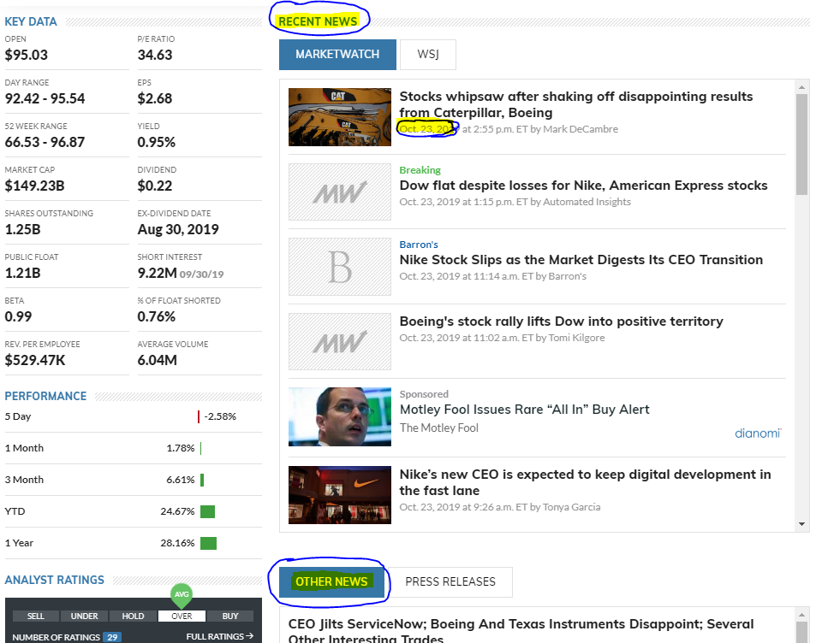Image resolution: width=816 pixels, height=643 pixels.
Task: Click the number of ratings badge 29
Action: tap(112, 637)
